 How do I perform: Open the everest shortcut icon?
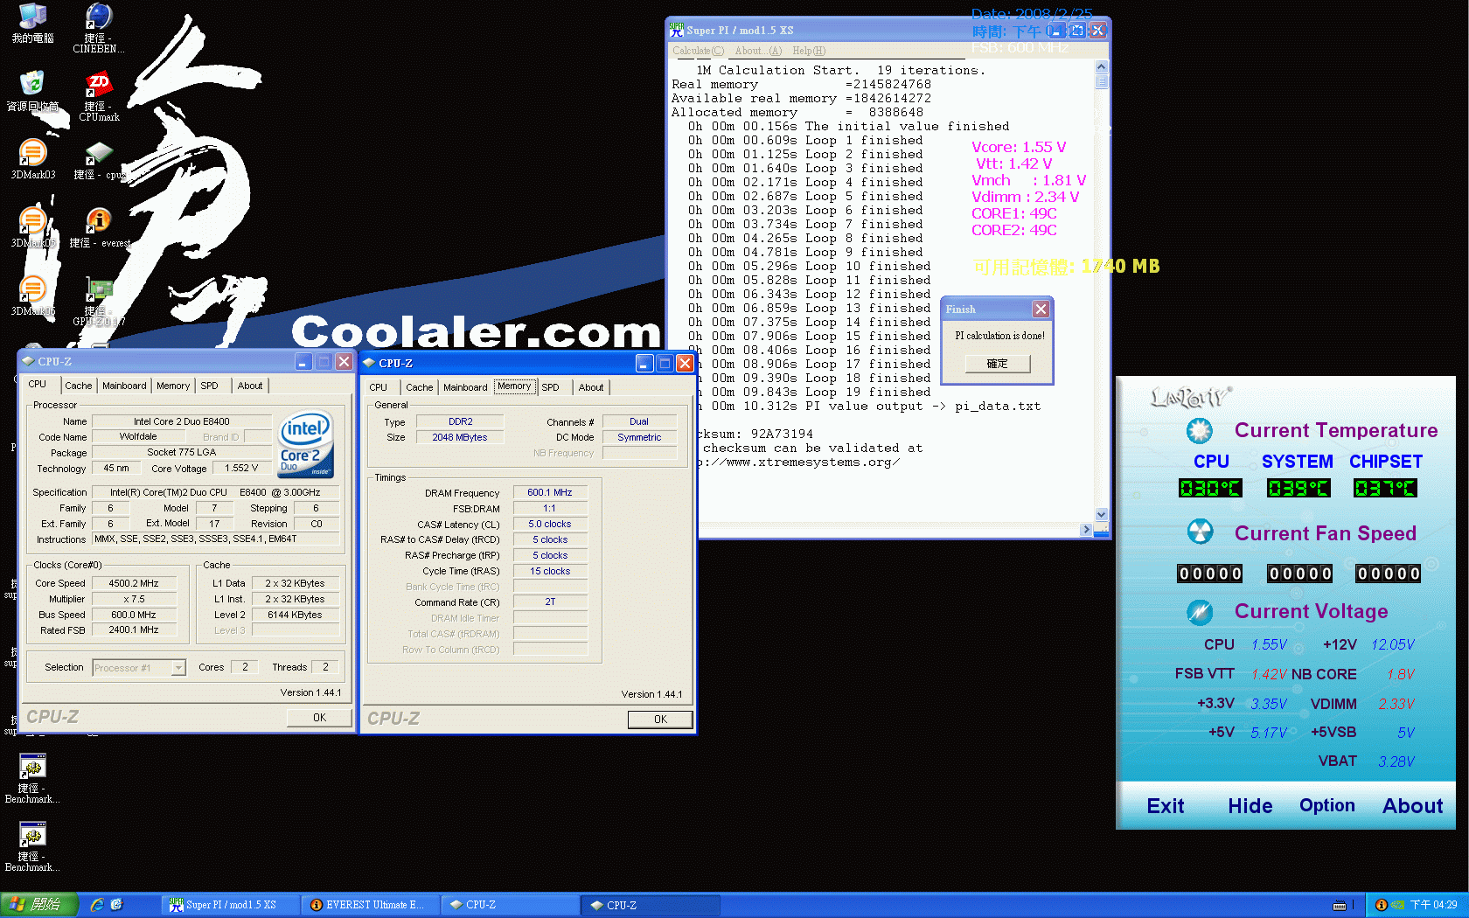coord(99,227)
